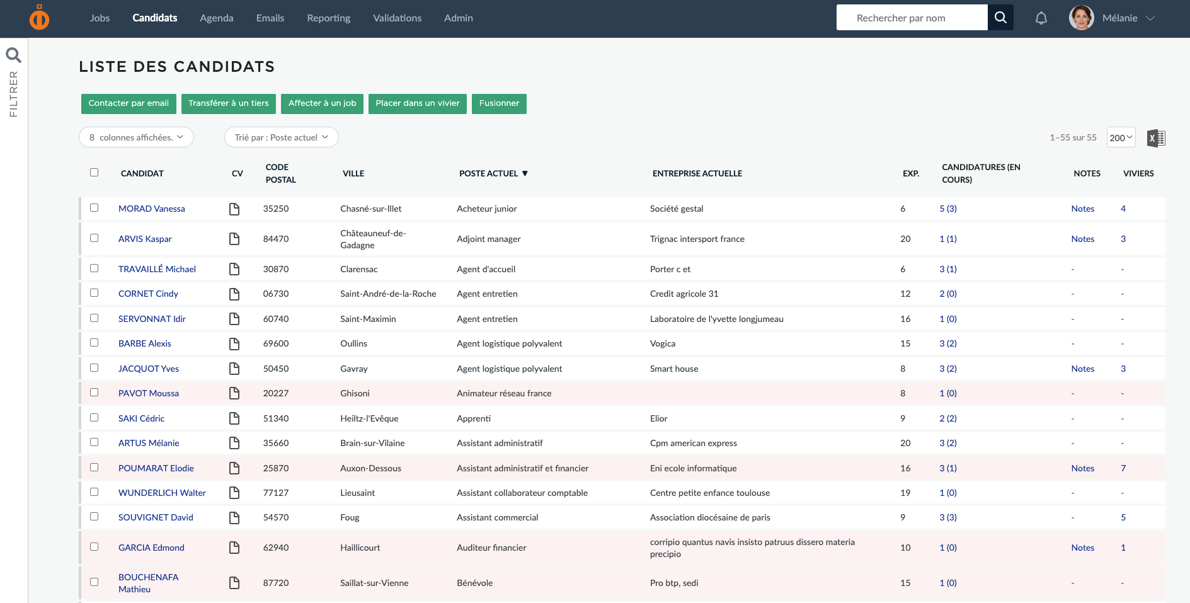This screenshot has width=1190, height=603.
Task: Check the select-all checkbox in table header
Action: click(x=94, y=172)
